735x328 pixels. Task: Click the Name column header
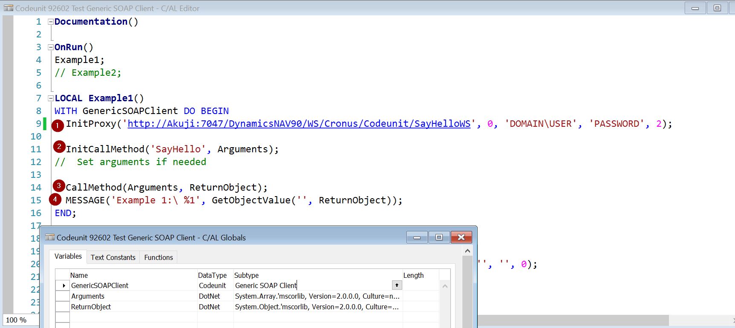[x=133, y=275]
